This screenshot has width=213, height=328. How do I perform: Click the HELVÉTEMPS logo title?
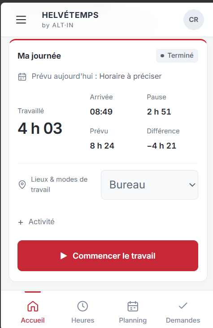pos(70,15)
